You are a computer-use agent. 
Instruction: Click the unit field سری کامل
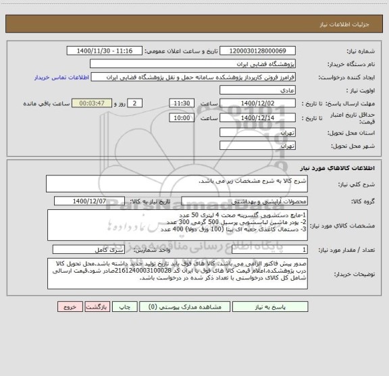point(88,250)
